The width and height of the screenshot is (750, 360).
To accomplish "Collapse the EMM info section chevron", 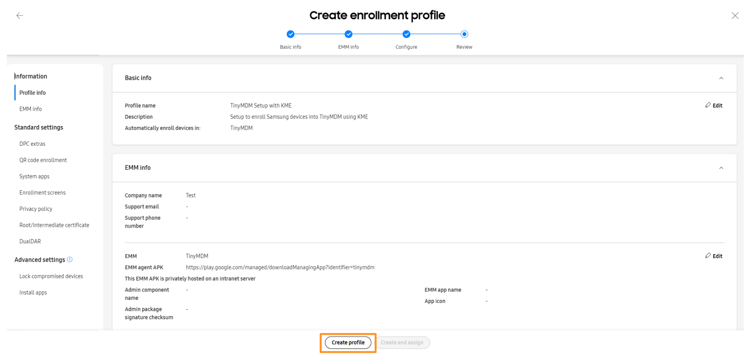I will [x=721, y=168].
